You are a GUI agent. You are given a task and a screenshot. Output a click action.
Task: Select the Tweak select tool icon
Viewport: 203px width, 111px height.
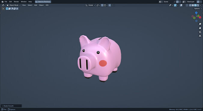(x=3, y=9)
